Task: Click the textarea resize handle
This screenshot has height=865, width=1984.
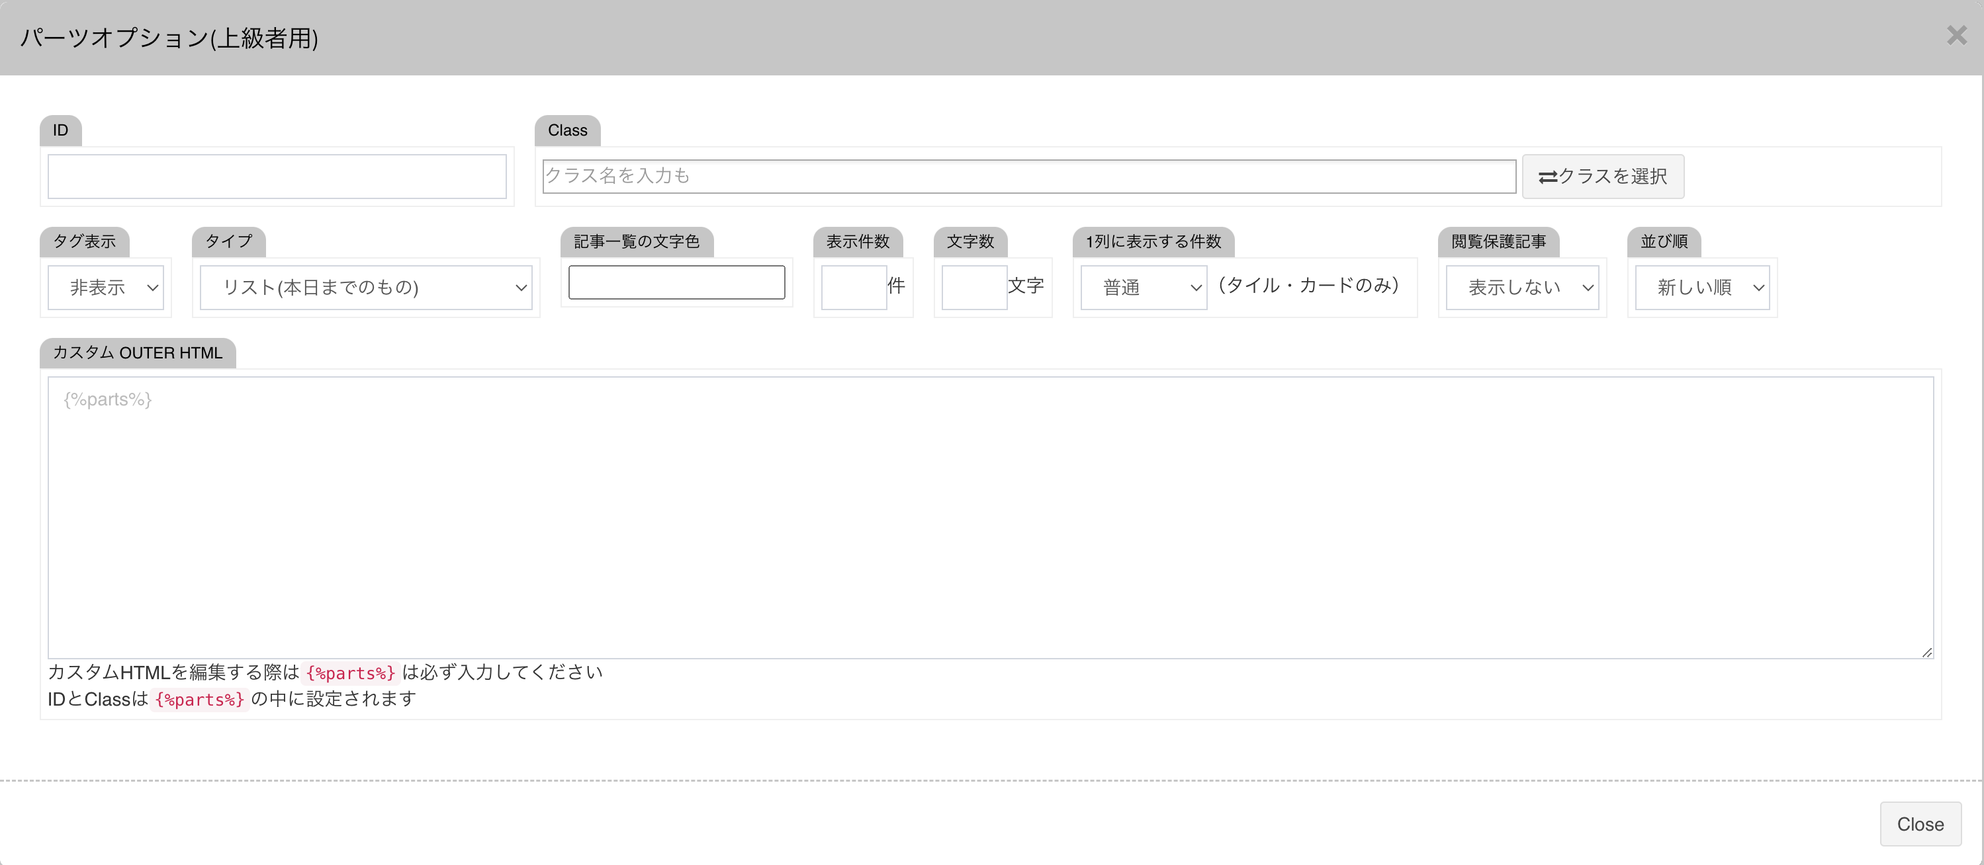Action: [1926, 652]
